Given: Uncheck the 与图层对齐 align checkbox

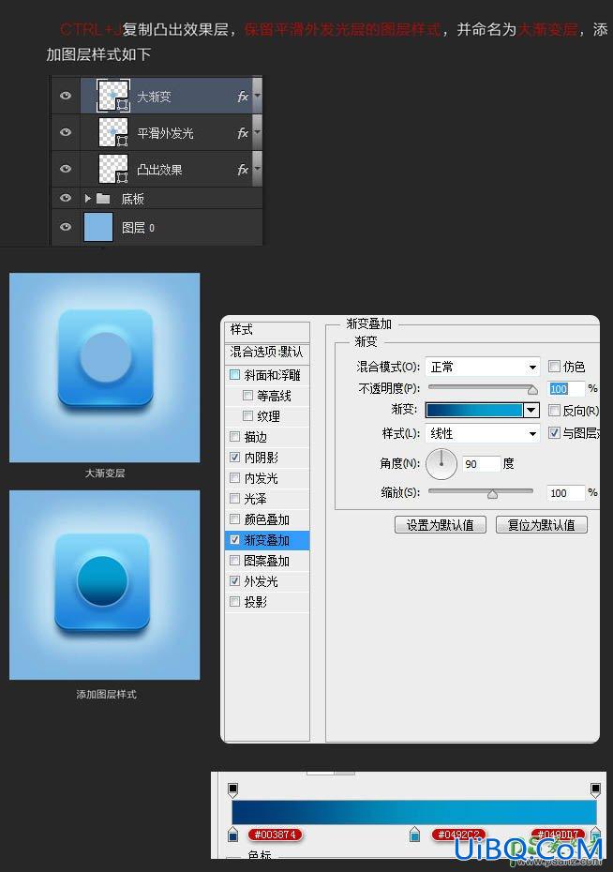Looking at the screenshot, I should tap(554, 432).
